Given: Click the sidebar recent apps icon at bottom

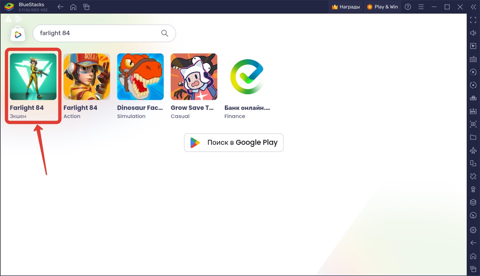Looking at the screenshot, I should (x=473, y=269).
